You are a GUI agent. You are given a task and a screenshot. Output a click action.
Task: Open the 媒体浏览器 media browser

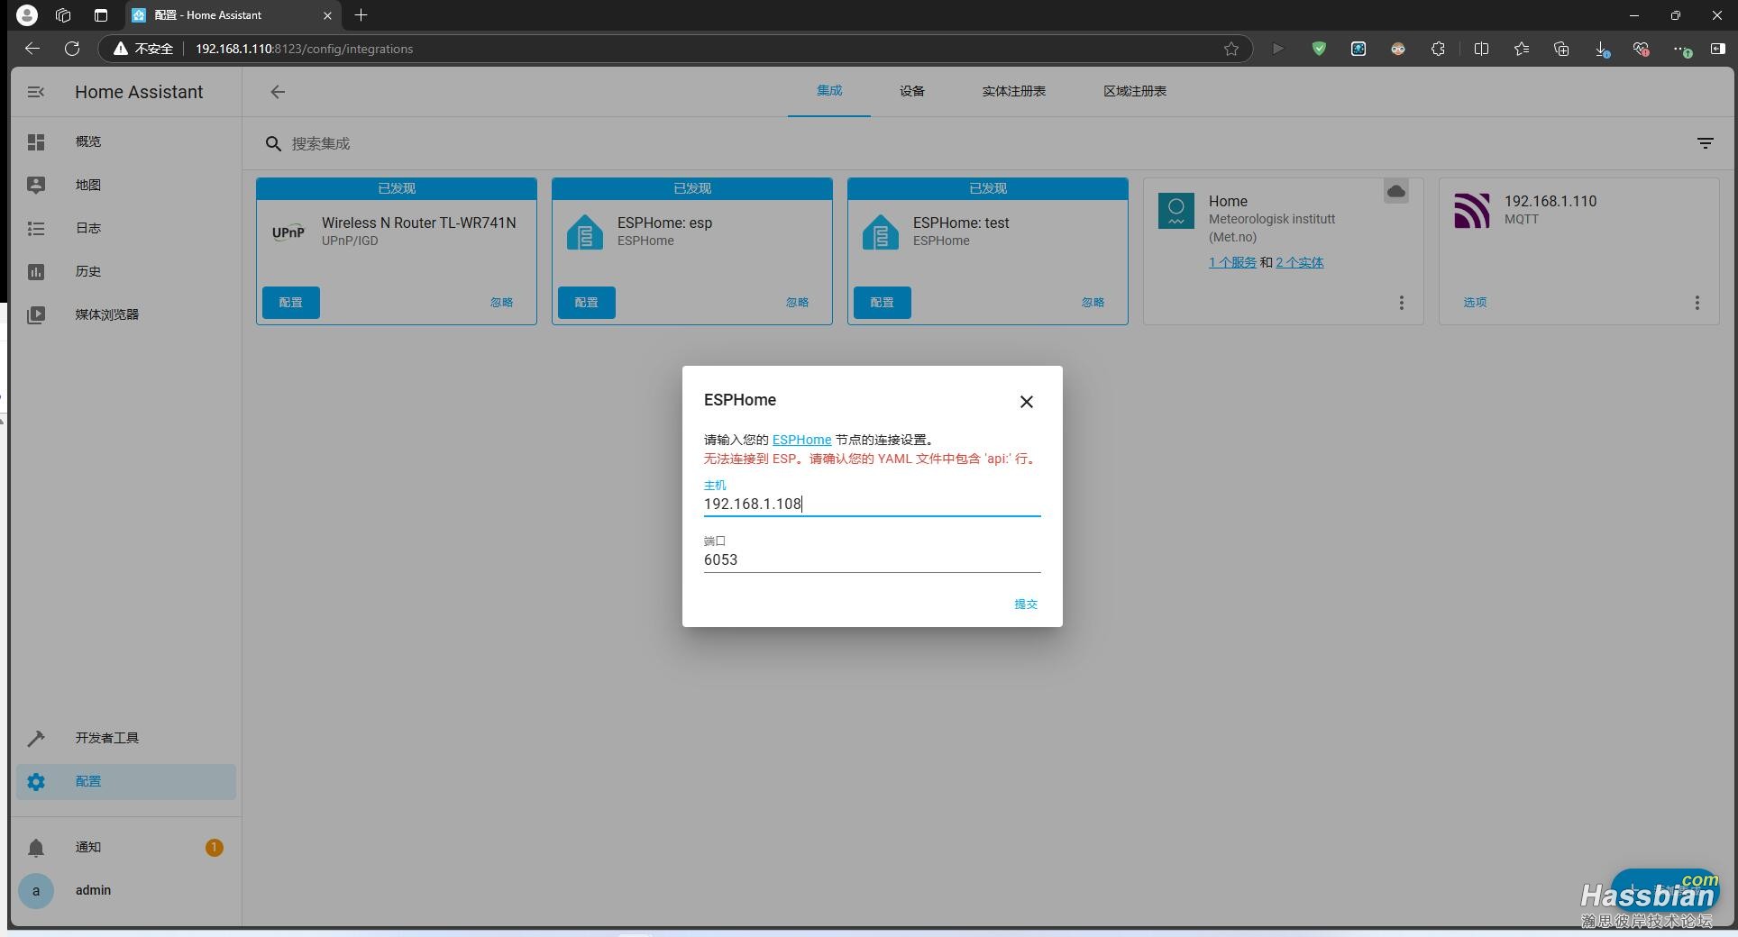pyautogui.click(x=126, y=314)
